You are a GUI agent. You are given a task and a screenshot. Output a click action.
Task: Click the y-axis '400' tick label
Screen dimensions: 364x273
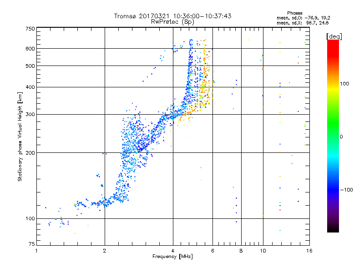[x=30, y=87]
